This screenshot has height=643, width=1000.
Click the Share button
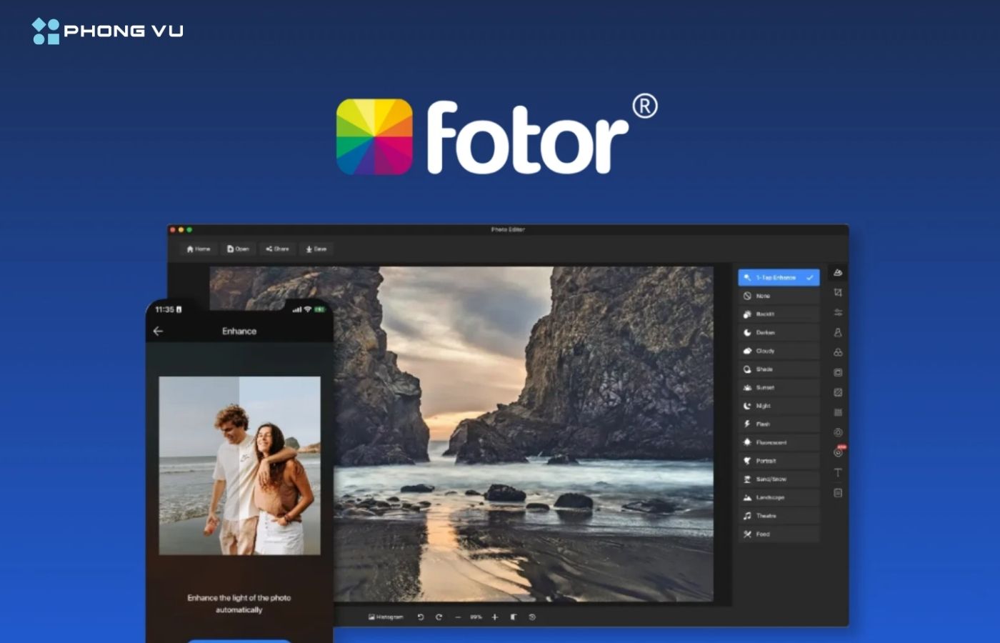point(277,249)
